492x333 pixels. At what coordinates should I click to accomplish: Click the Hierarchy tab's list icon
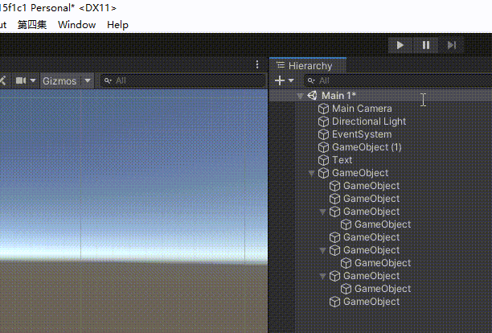point(281,65)
